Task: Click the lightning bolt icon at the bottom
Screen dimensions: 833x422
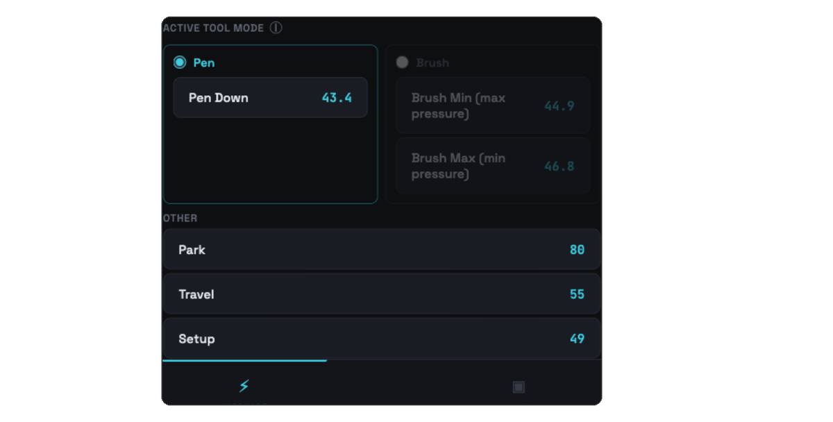Action: [244, 386]
